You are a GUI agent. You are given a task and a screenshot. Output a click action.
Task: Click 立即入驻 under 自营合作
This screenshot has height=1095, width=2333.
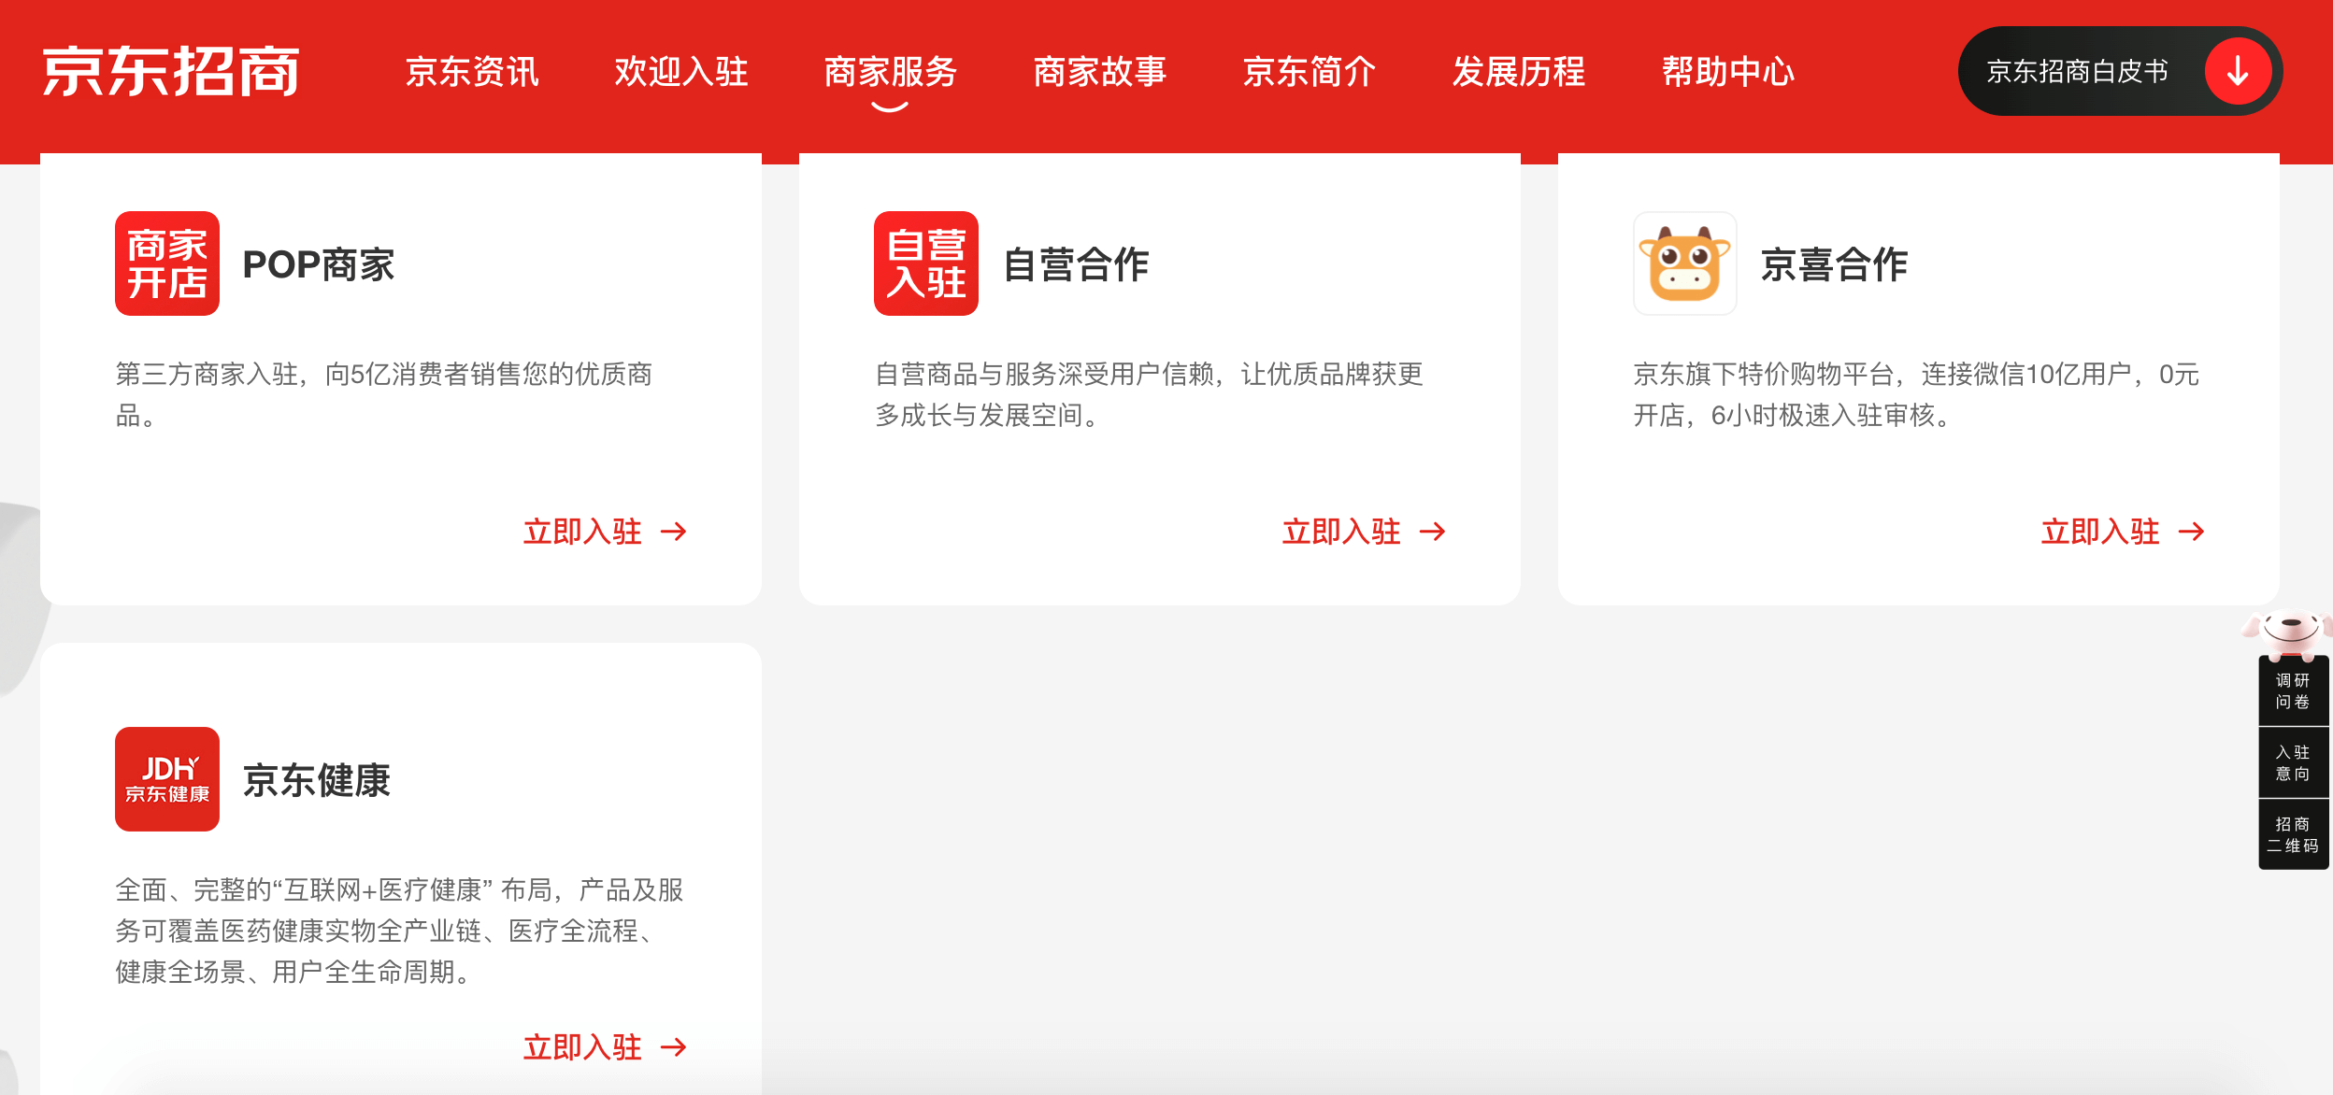pyautogui.click(x=1341, y=532)
